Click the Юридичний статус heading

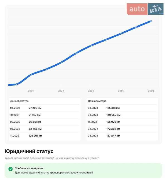coord(29,151)
